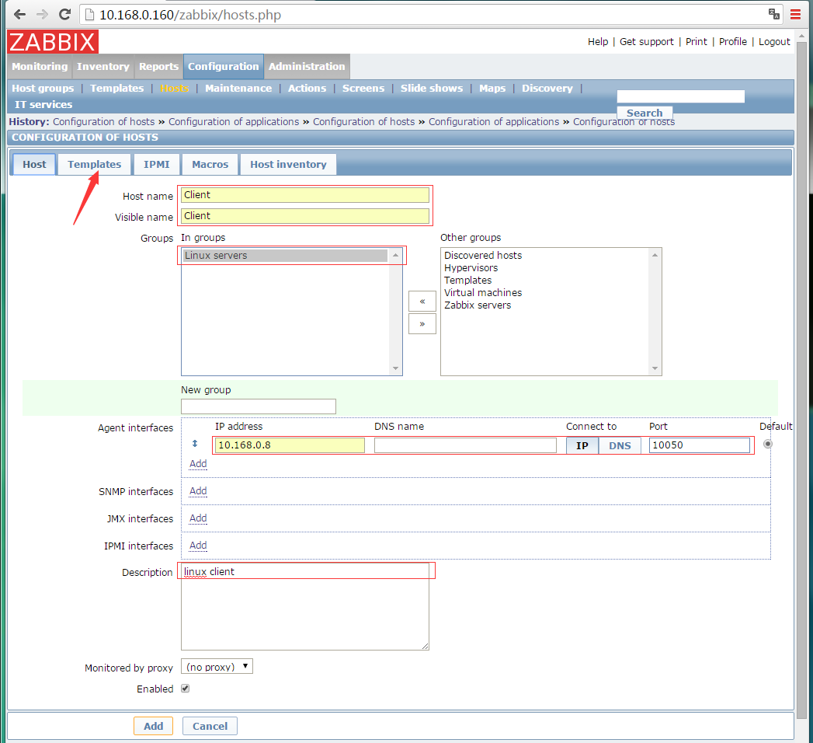Click the browser forward arrow
813x743 pixels.
pyautogui.click(x=42, y=15)
